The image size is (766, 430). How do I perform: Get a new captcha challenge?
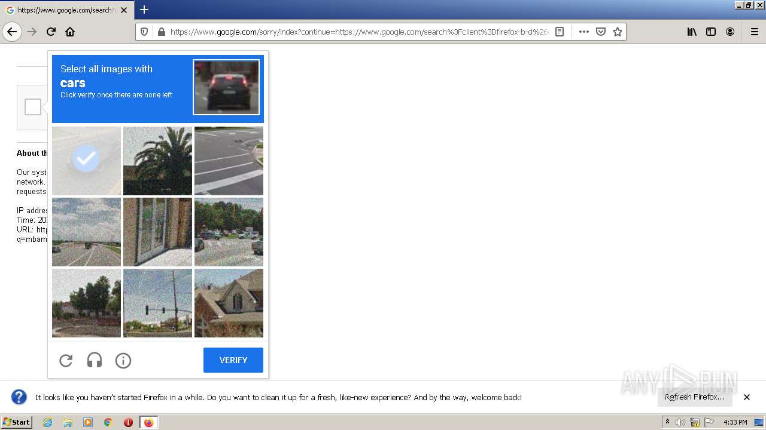(x=66, y=360)
